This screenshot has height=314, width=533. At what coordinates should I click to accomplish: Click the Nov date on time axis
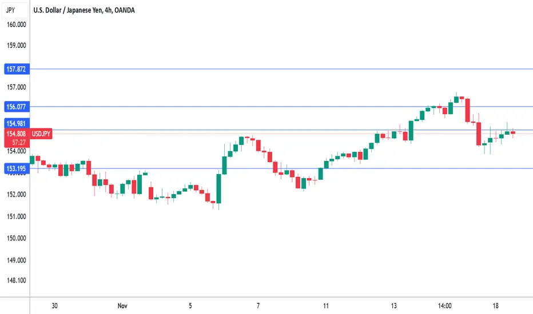[x=122, y=306]
